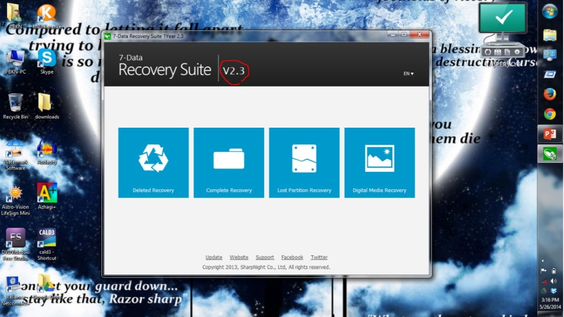Launch Audacity from desktop
This screenshot has height=317, width=564.
pyautogui.click(x=47, y=150)
